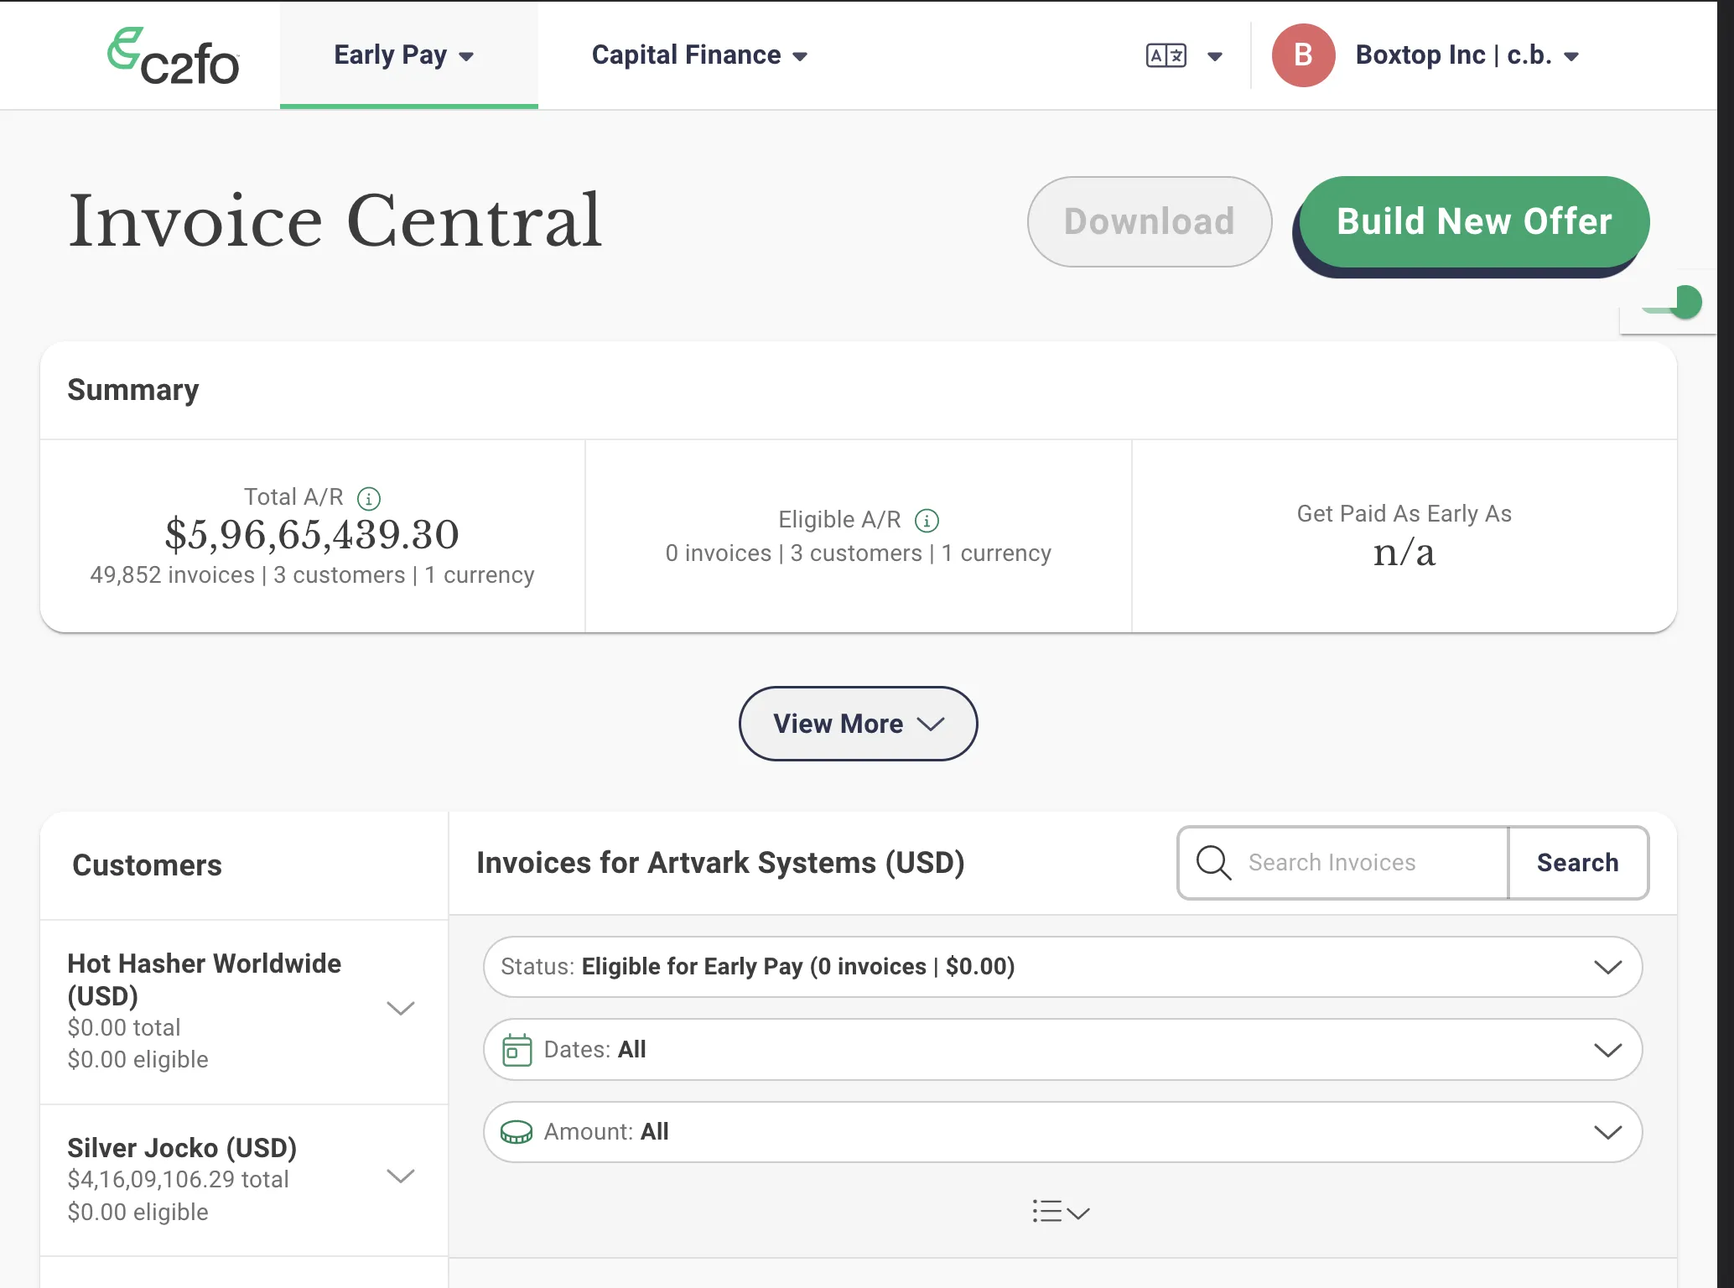Image resolution: width=1734 pixels, height=1288 pixels.
Task: Open the Amount: All filter dropdown arrow
Action: [1607, 1133]
